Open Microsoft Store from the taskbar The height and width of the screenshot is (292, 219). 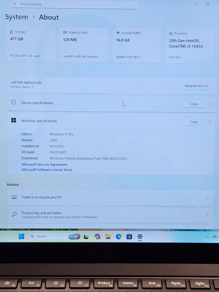click(129, 237)
